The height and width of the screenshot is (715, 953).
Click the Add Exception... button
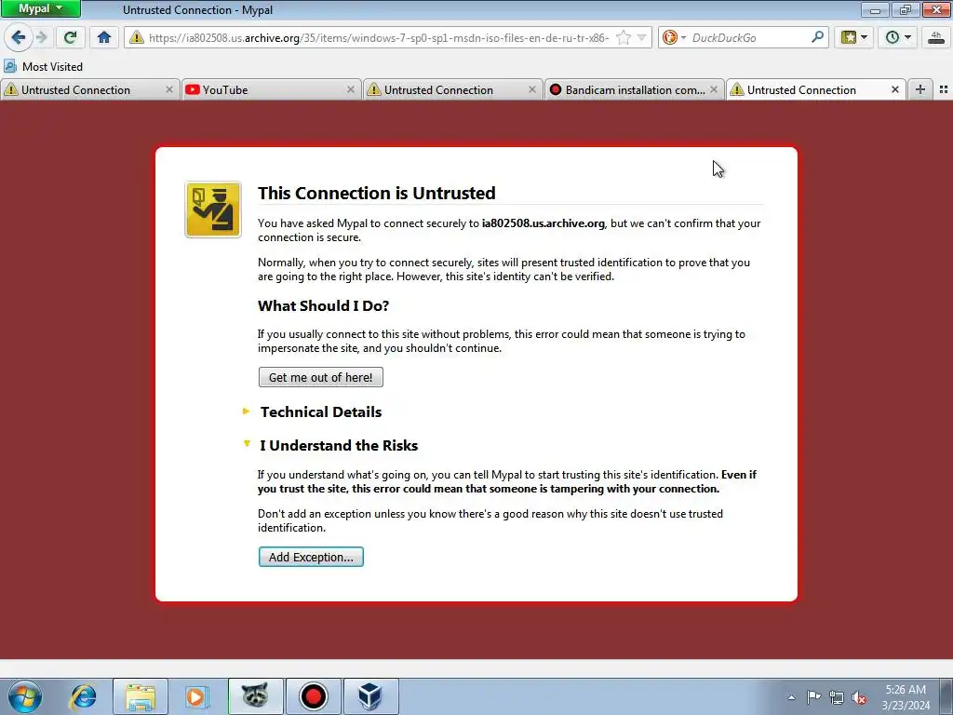(311, 557)
